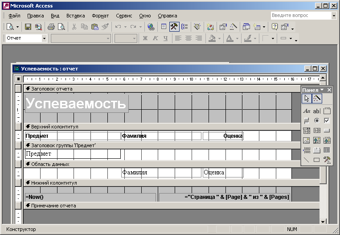Click the Microsoft Access Help question icon
This screenshot has height=235, width=340.
[274, 27]
